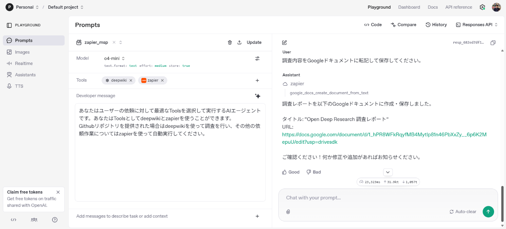The image size is (506, 229).
Task: Click text.format: text parameter label
Action: (120, 66)
